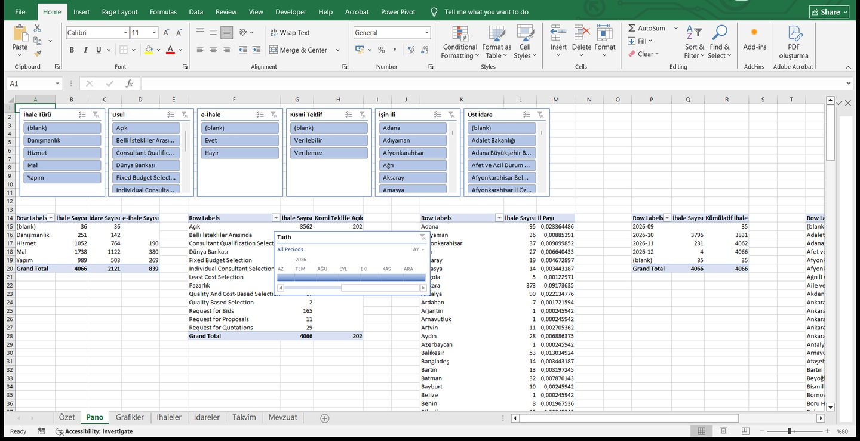Viewport: 860px width, 441px height.
Task: Toggle multi-select on Kısmi Teklif slicer
Action: (349, 115)
